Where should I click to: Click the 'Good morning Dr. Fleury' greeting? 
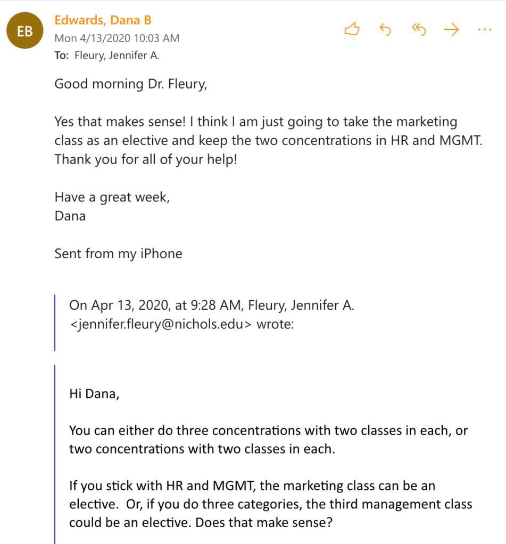click(x=130, y=84)
